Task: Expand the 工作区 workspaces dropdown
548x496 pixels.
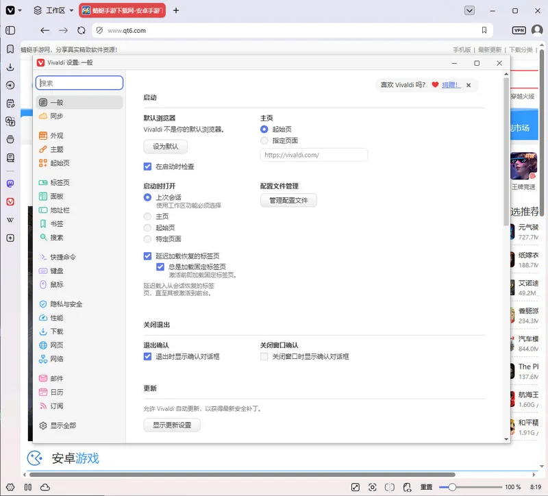Action: 54,10
